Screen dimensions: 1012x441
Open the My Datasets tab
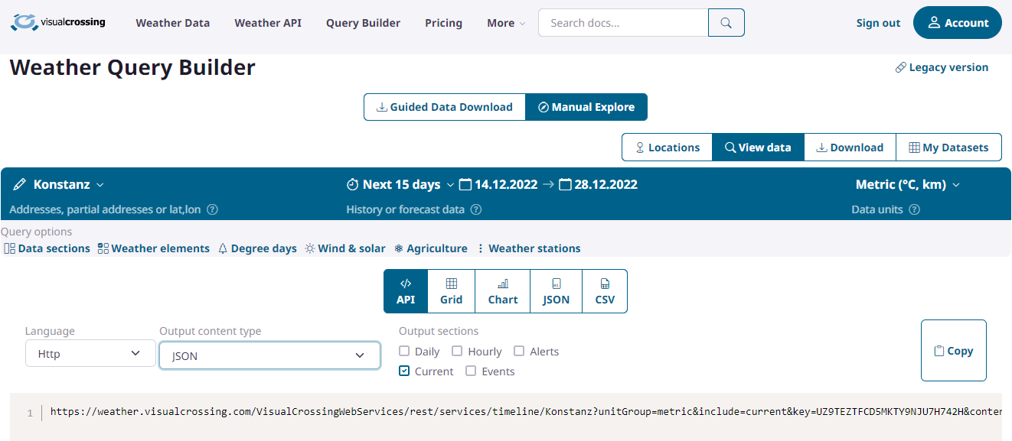[948, 148]
